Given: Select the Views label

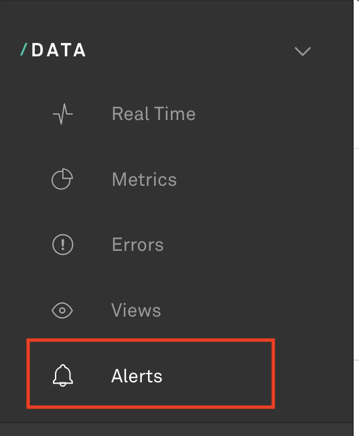Looking at the screenshot, I should (136, 310).
